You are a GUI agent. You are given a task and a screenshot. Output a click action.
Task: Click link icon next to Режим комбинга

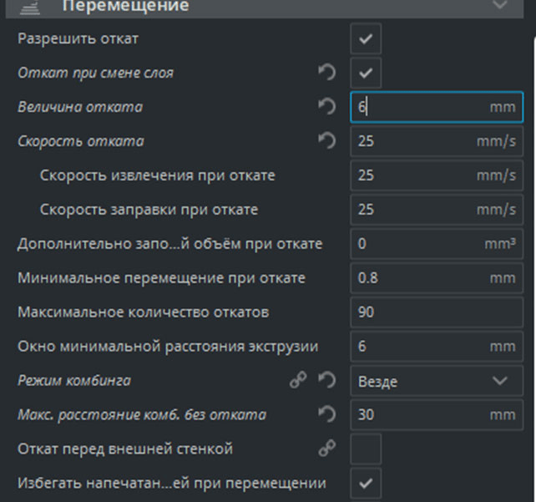[x=298, y=380]
